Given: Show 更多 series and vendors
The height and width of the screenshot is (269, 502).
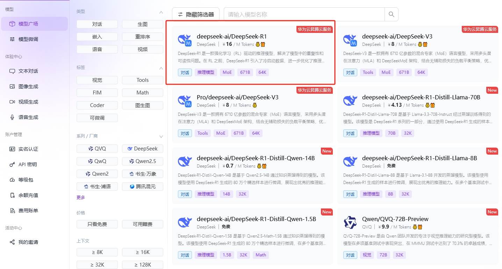Looking at the screenshot, I should [81, 197].
